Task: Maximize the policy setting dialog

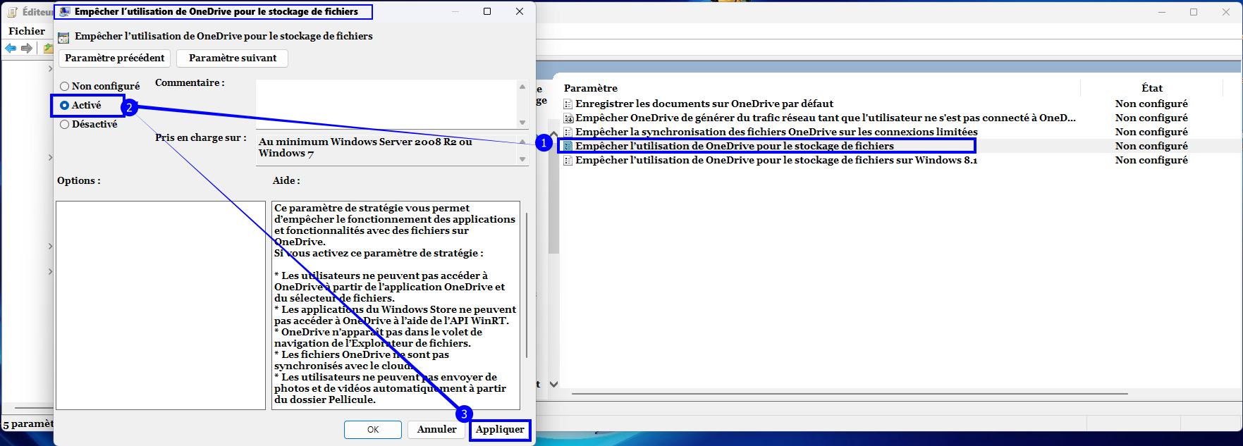Action: click(x=487, y=11)
